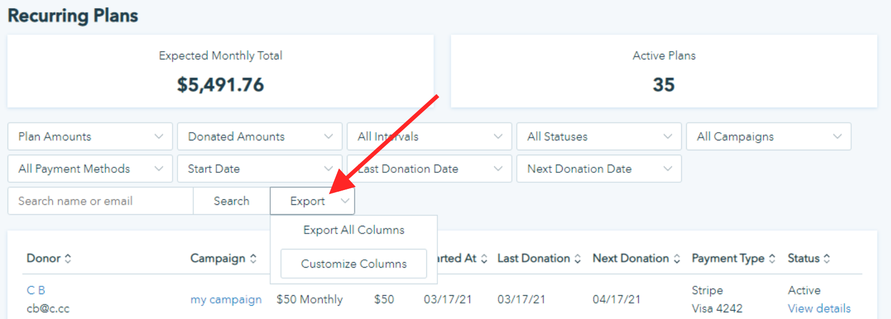Viewport: 891px width, 319px height.
Task: Sort by Payment Type column arrows
Action: tap(772, 258)
